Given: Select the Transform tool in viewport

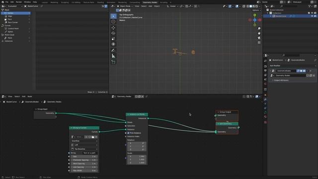Looking at the screenshot, I should coord(113,44).
